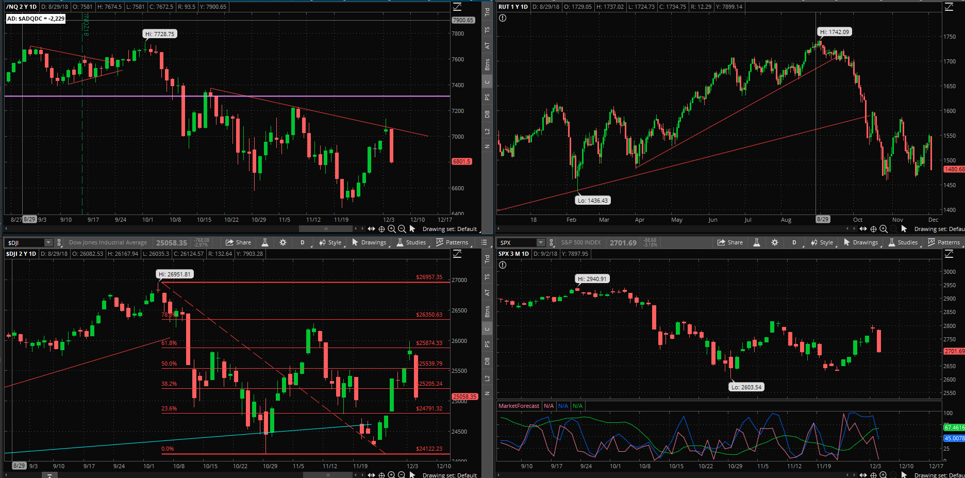Select the pointer cursor tool under the RUT chart
The width and height of the screenshot is (965, 478).
904,228
